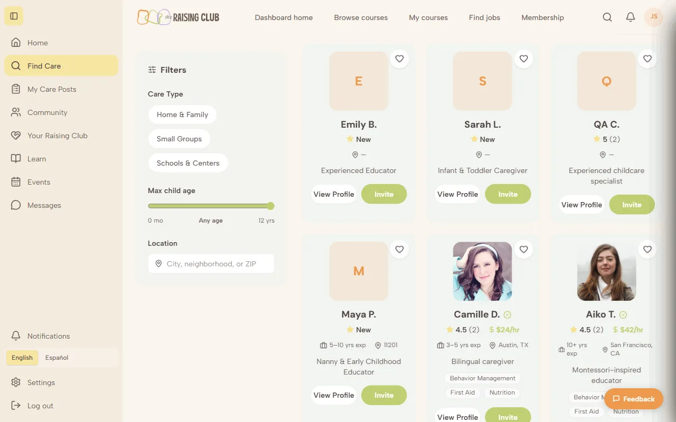Open My Care Posts in sidebar
The height and width of the screenshot is (422, 676).
point(61,89)
